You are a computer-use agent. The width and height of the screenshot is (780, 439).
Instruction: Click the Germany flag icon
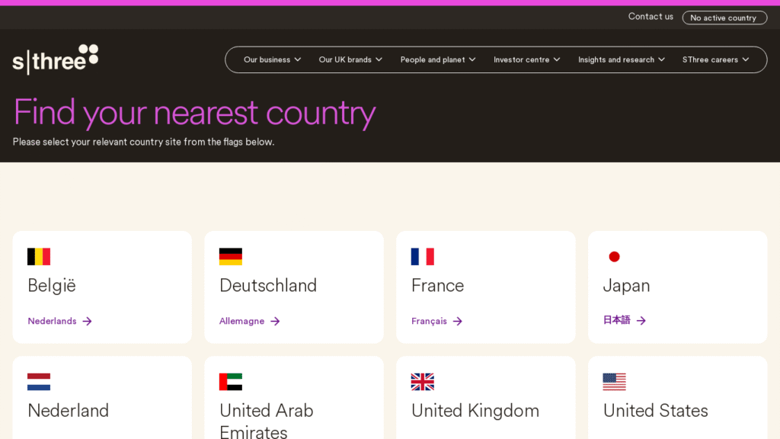coord(231,257)
